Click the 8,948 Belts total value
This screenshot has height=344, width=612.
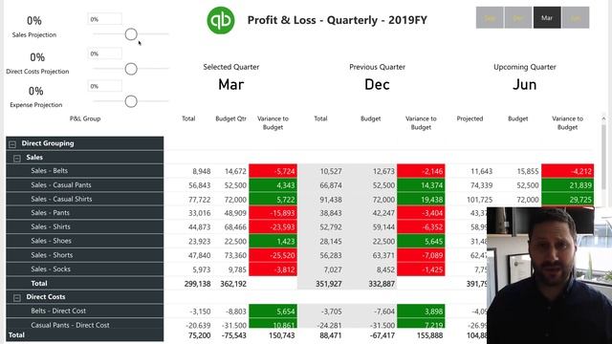tap(202, 171)
